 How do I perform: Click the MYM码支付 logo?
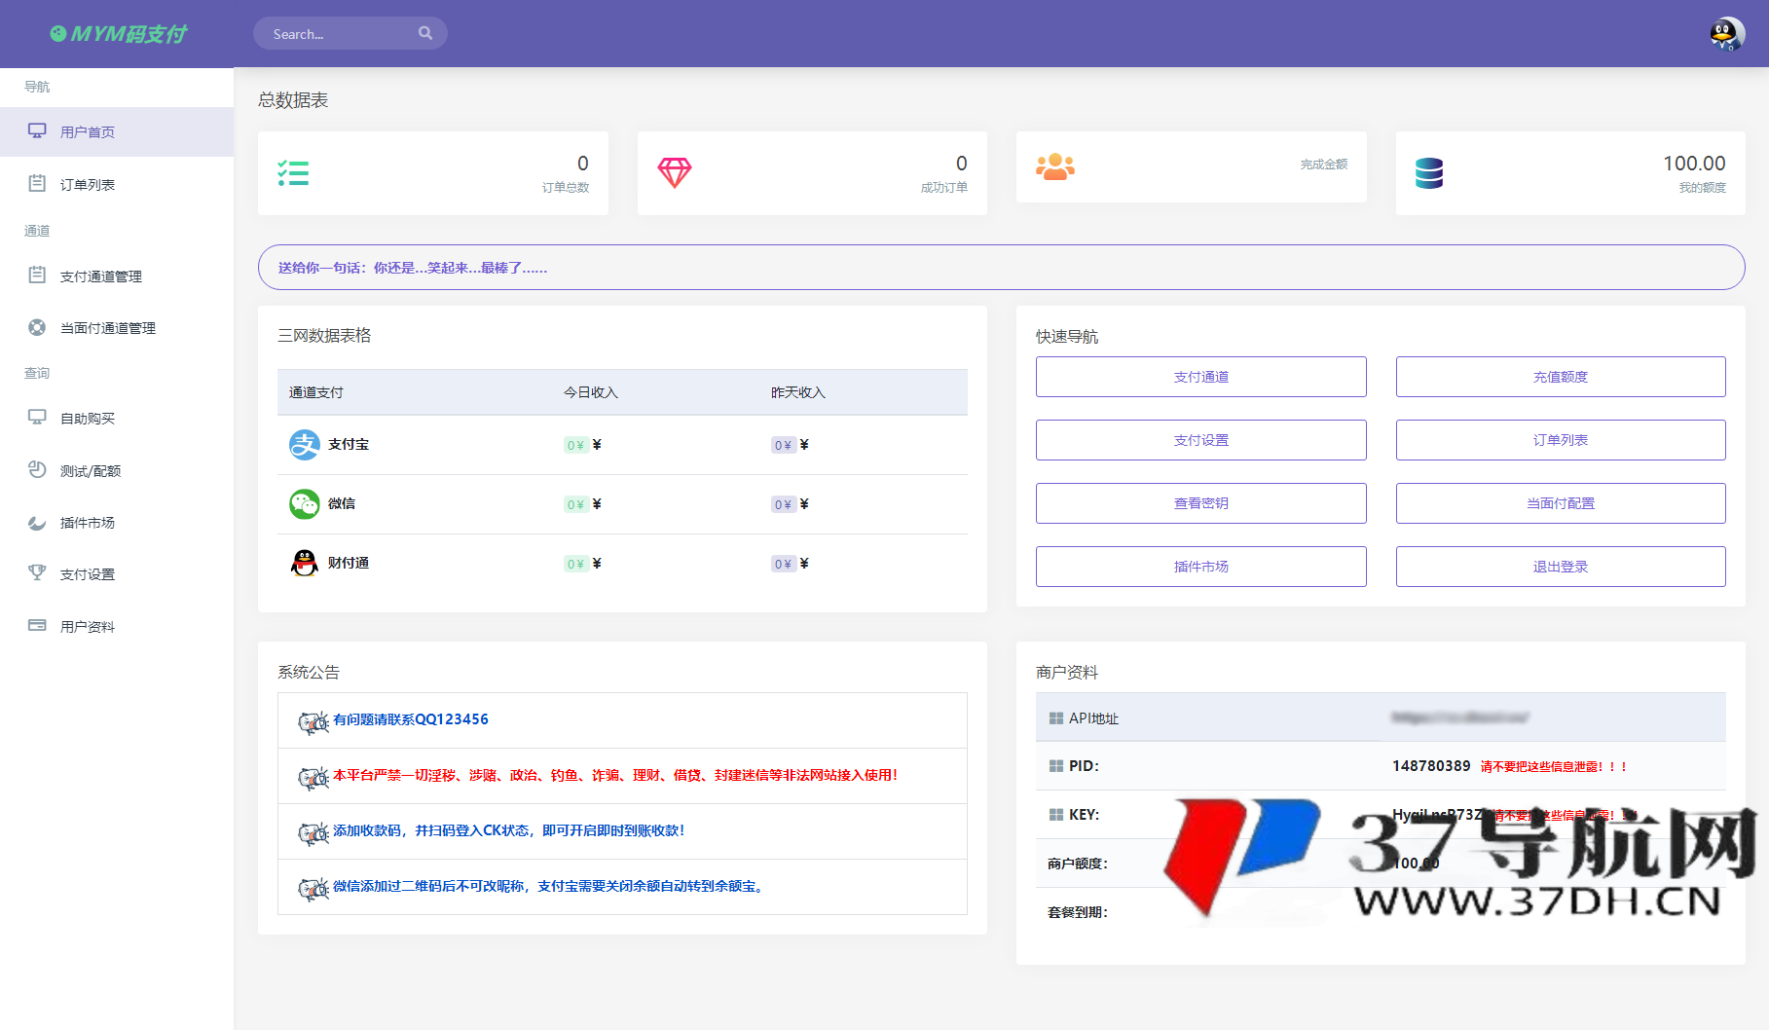[116, 33]
